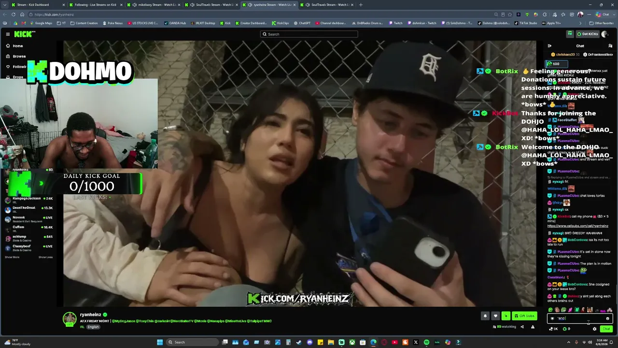Open the Content Creation bookmark folder
The width and height of the screenshot is (618, 348).
pos(84,23)
